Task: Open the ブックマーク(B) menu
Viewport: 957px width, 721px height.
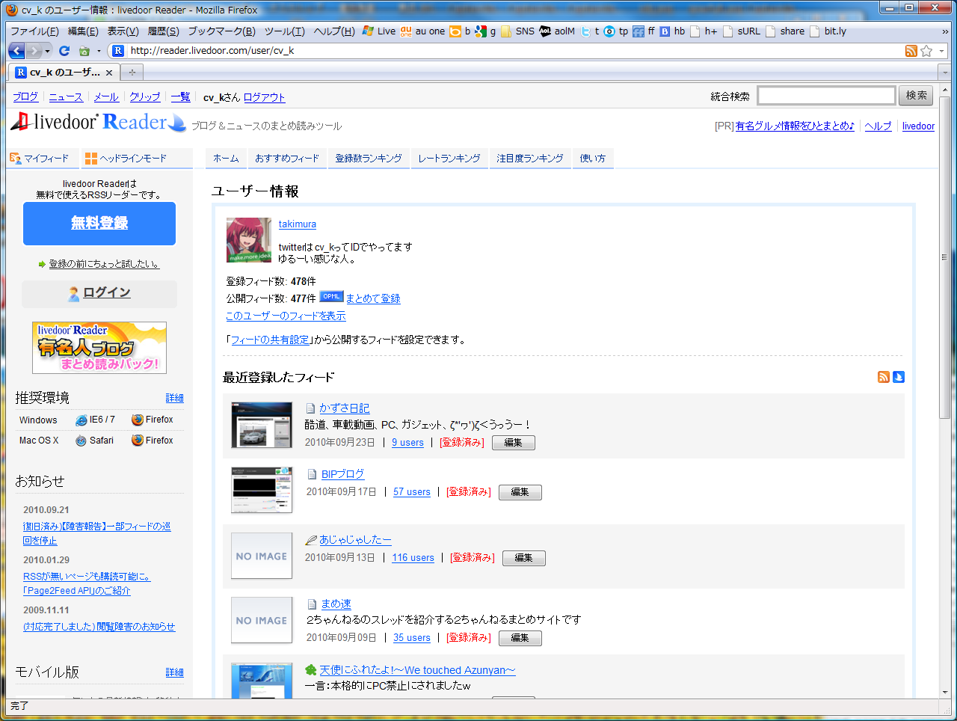Action: click(x=221, y=31)
